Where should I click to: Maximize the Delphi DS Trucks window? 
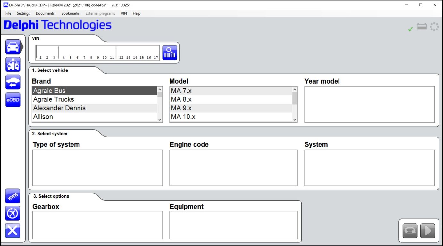point(421,5)
